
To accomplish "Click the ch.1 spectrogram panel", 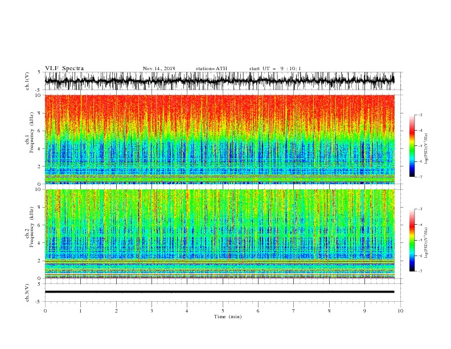I will point(219,139).
